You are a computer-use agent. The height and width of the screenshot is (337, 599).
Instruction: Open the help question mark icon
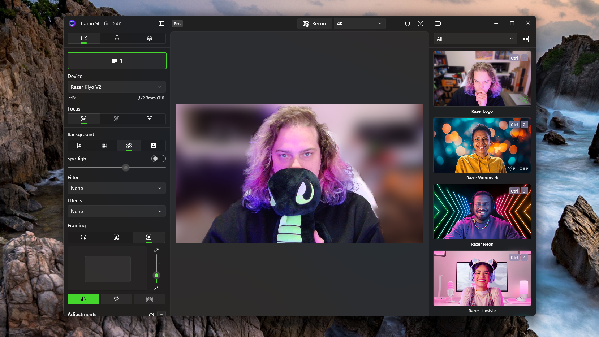[x=420, y=23]
